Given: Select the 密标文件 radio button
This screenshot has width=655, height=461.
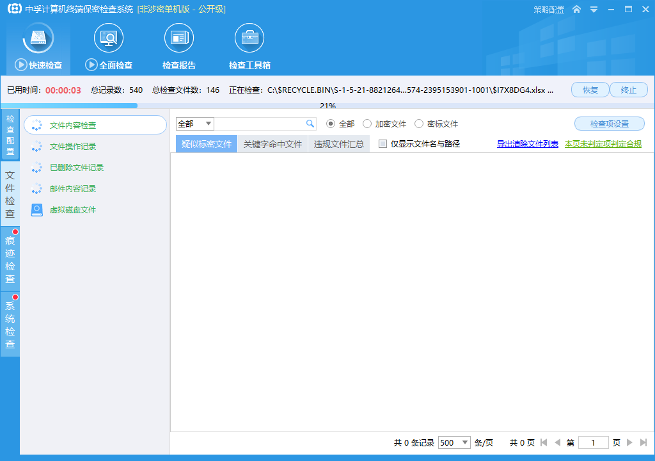Looking at the screenshot, I should click(419, 124).
